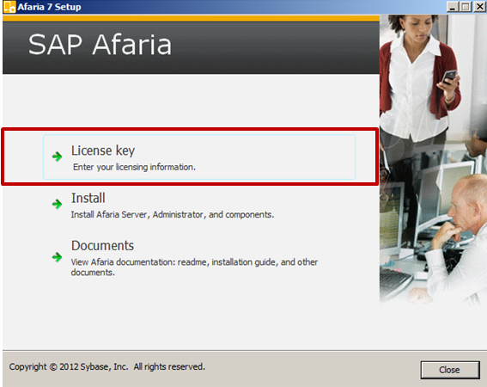This screenshot has width=487, height=387.
Task: Minimize the Afaria 7 Setup window
Action: 453,7
